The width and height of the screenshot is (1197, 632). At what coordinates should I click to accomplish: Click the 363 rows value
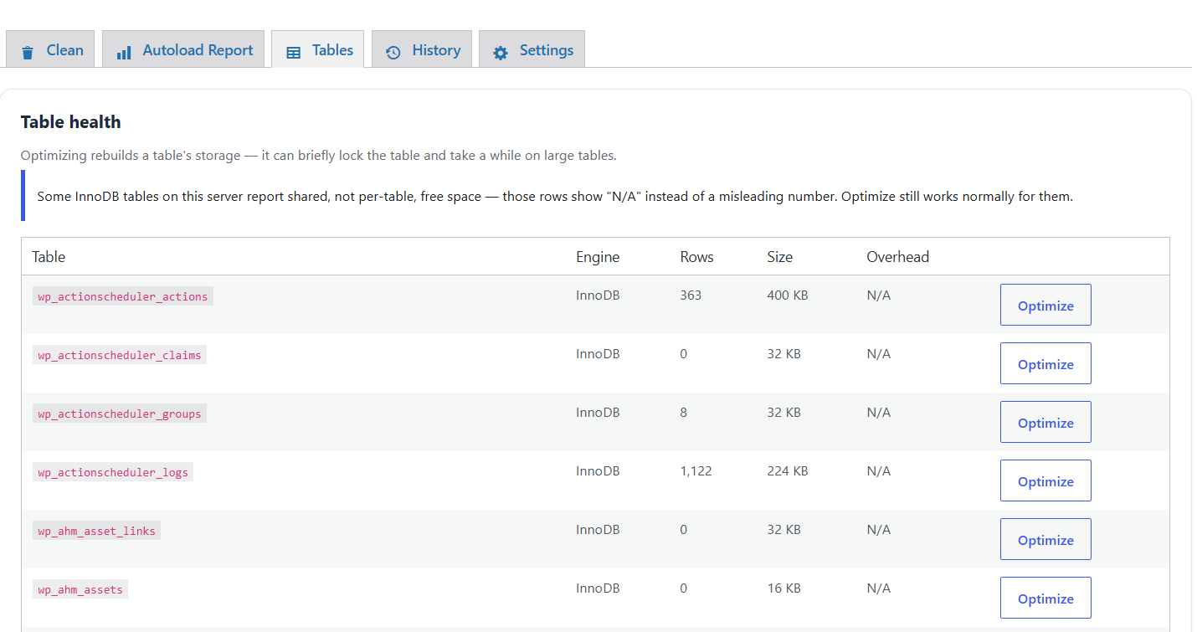tap(691, 295)
